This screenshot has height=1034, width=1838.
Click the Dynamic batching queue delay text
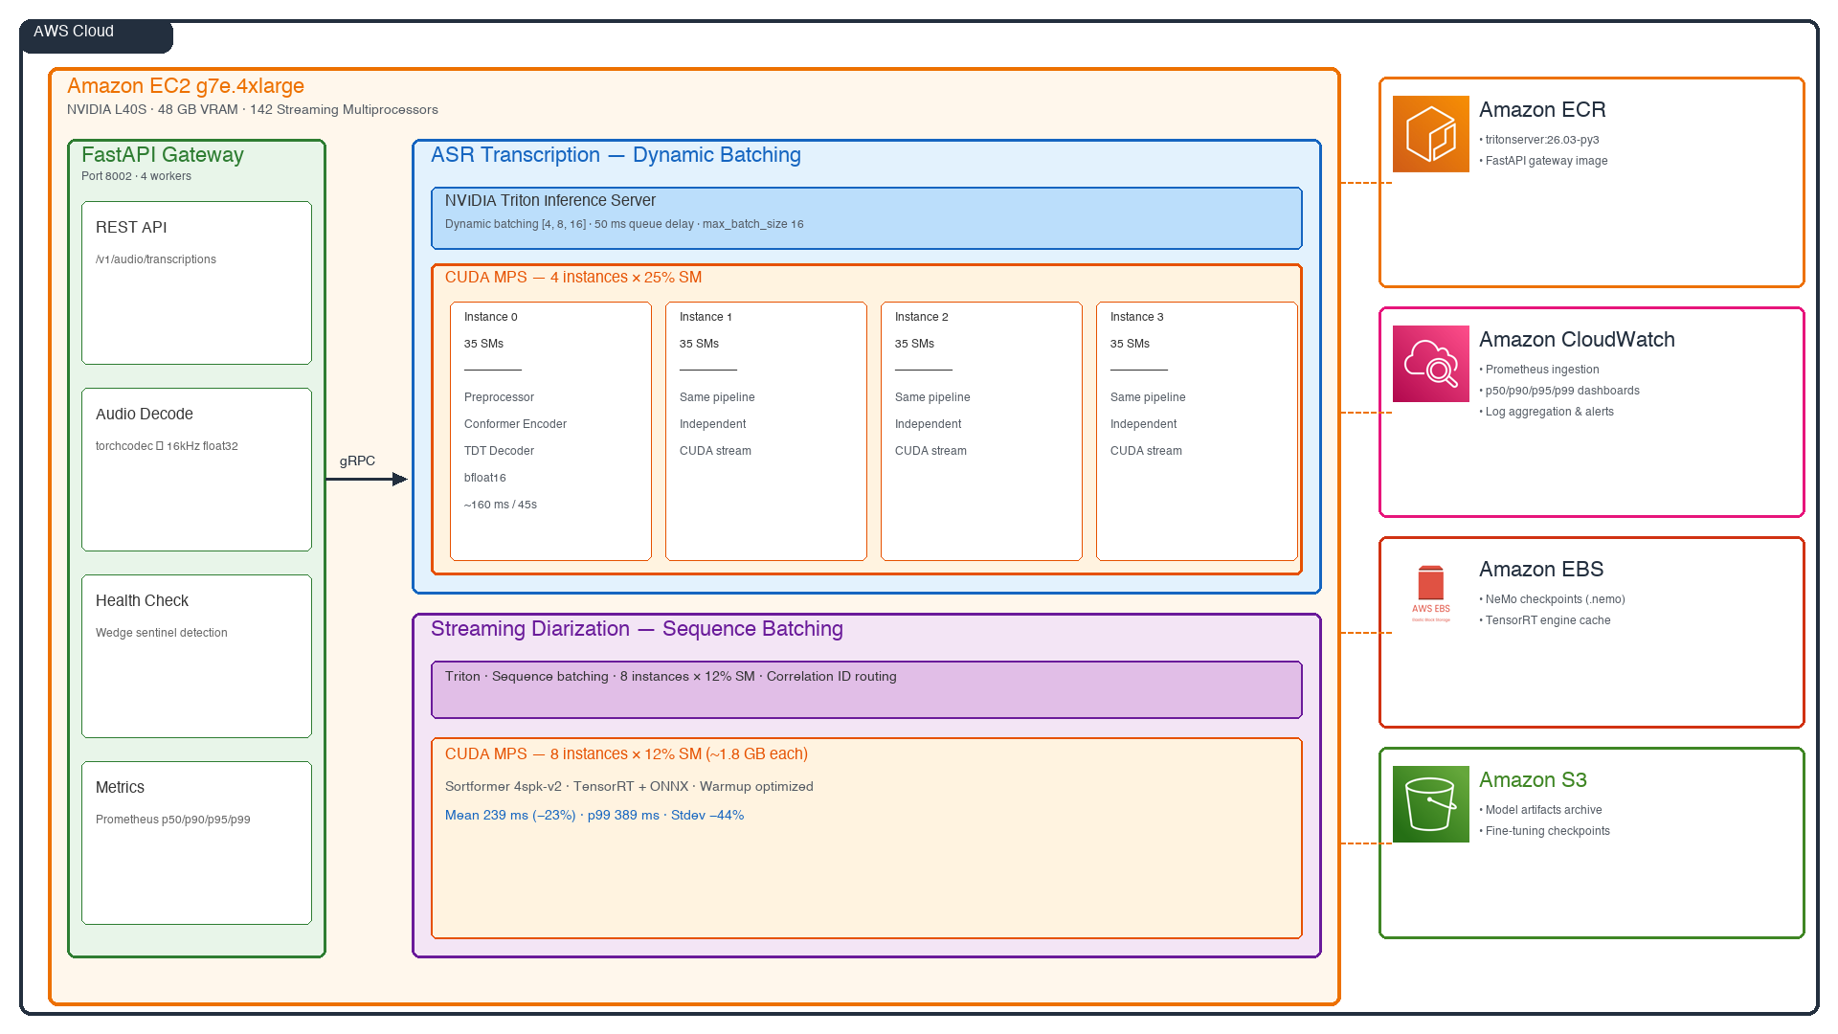click(624, 224)
